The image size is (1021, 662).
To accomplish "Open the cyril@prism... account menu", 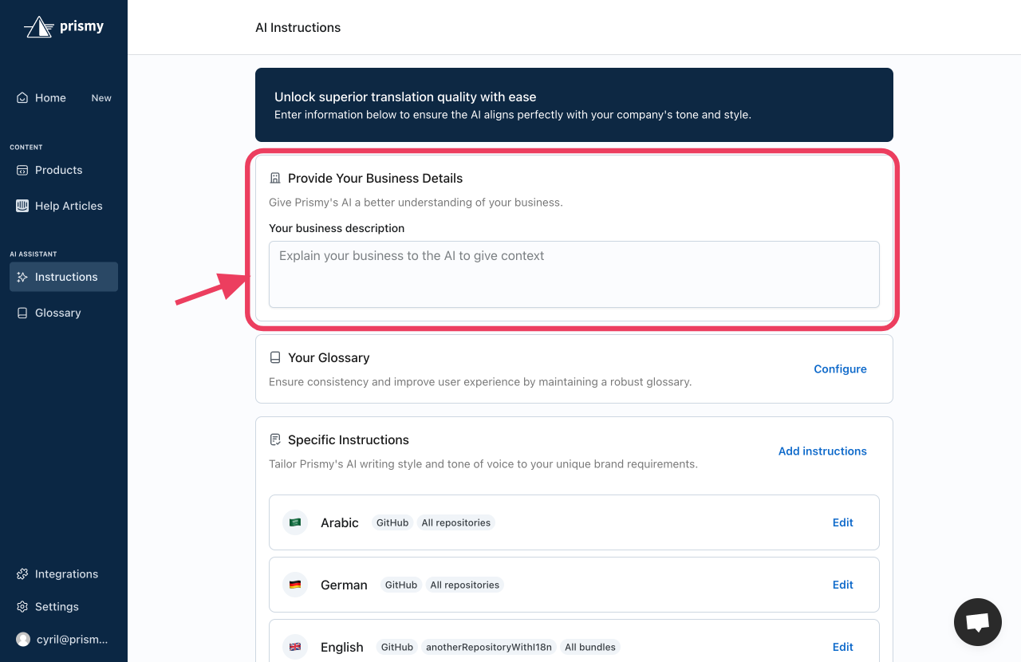I will coord(64,640).
